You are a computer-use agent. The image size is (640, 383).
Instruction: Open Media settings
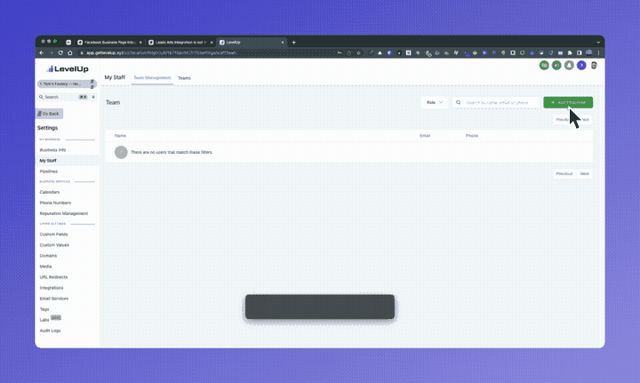(45, 267)
